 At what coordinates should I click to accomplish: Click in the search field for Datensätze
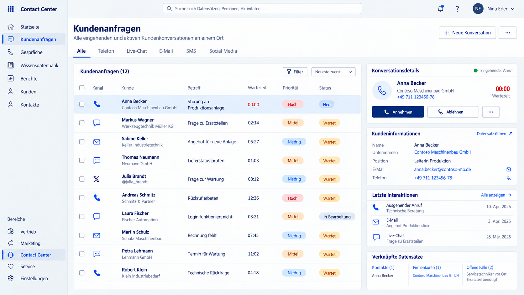[262, 9]
